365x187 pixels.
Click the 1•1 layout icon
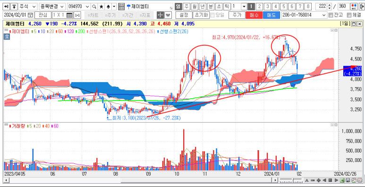(x=77, y=16)
